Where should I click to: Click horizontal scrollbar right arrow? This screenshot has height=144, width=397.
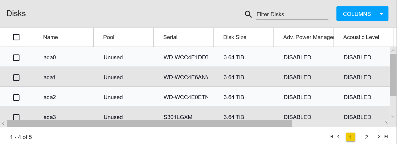(386, 123)
